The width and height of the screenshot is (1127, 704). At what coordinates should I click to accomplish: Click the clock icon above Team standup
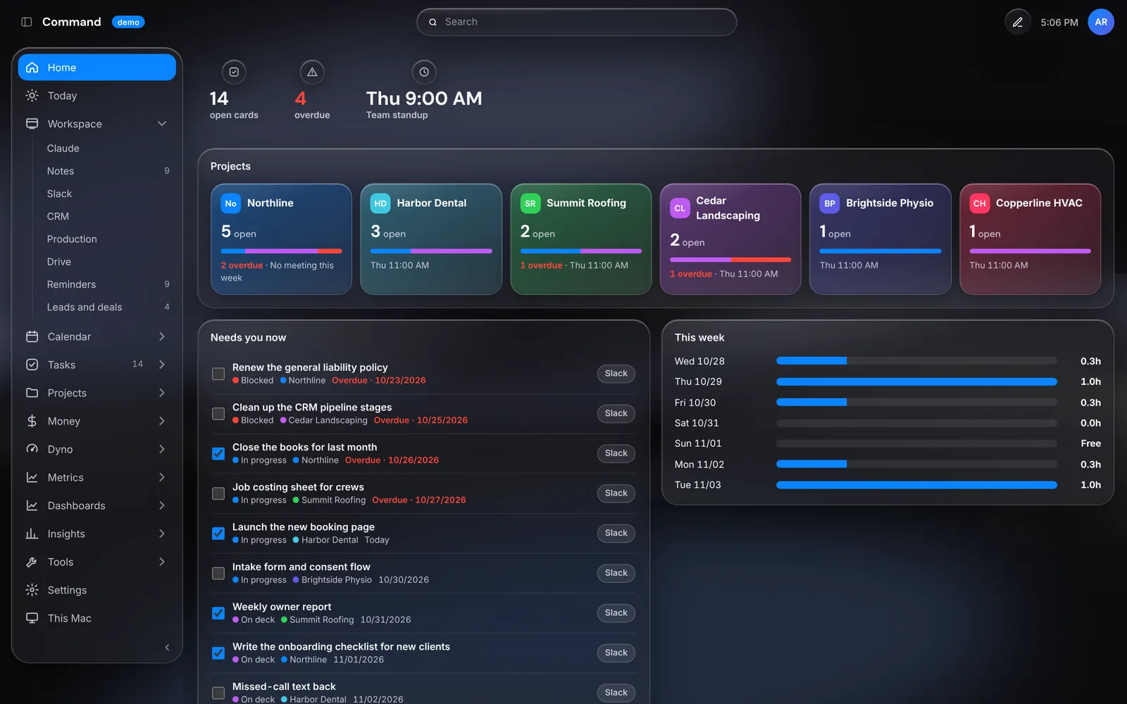tap(424, 72)
